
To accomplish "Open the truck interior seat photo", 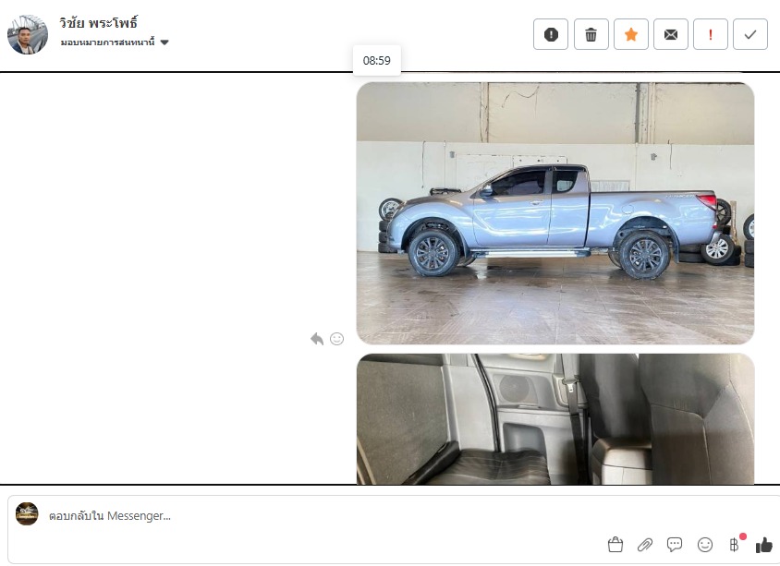I will pyautogui.click(x=555, y=419).
